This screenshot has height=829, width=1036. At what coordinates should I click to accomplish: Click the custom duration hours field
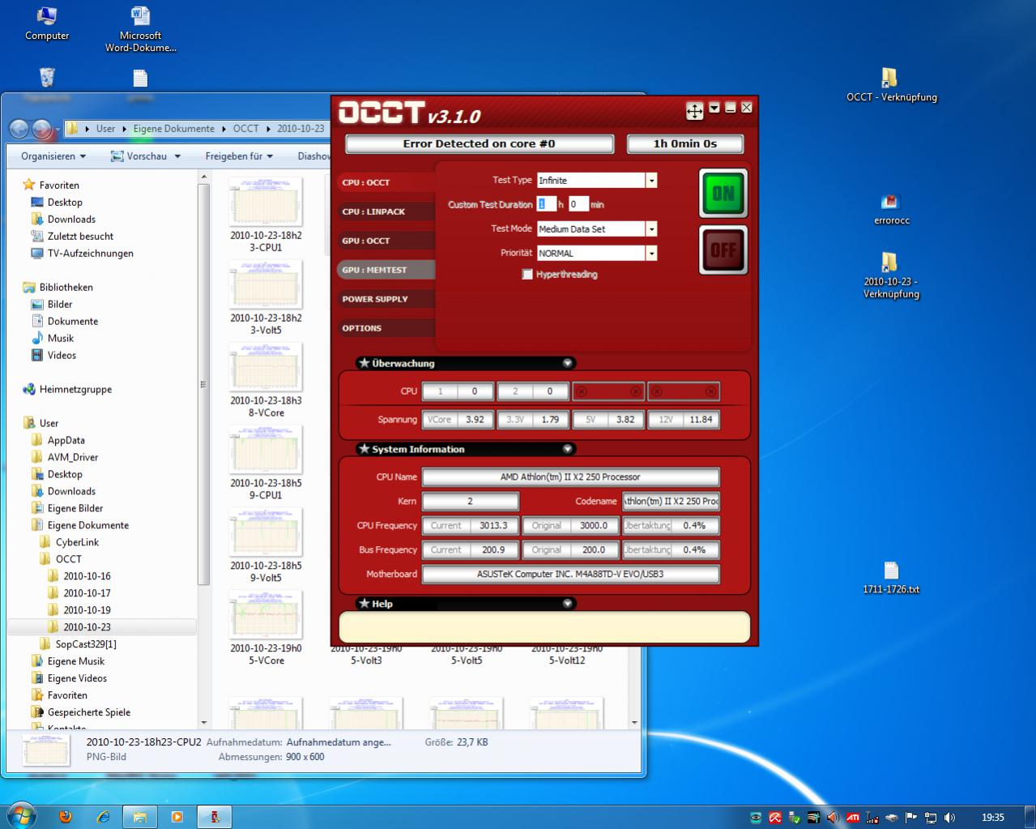(547, 204)
